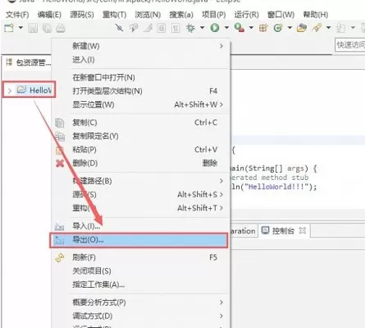Open the 编辑(E) menu
The height and width of the screenshot is (328, 365).
49,15
